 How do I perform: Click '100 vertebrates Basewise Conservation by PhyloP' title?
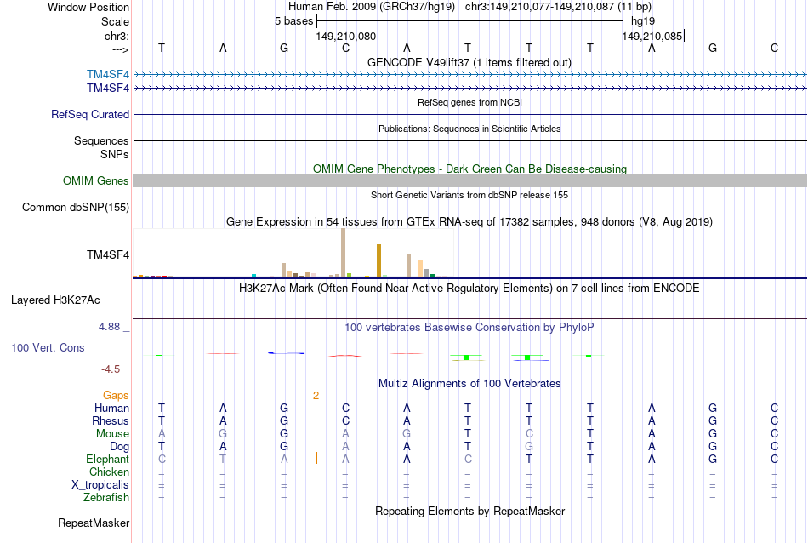pyautogui.click(x=469, y=327)
